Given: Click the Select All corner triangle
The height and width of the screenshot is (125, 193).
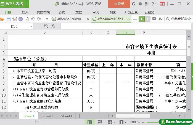Looking at the screenshot, I should pos(6,32).
